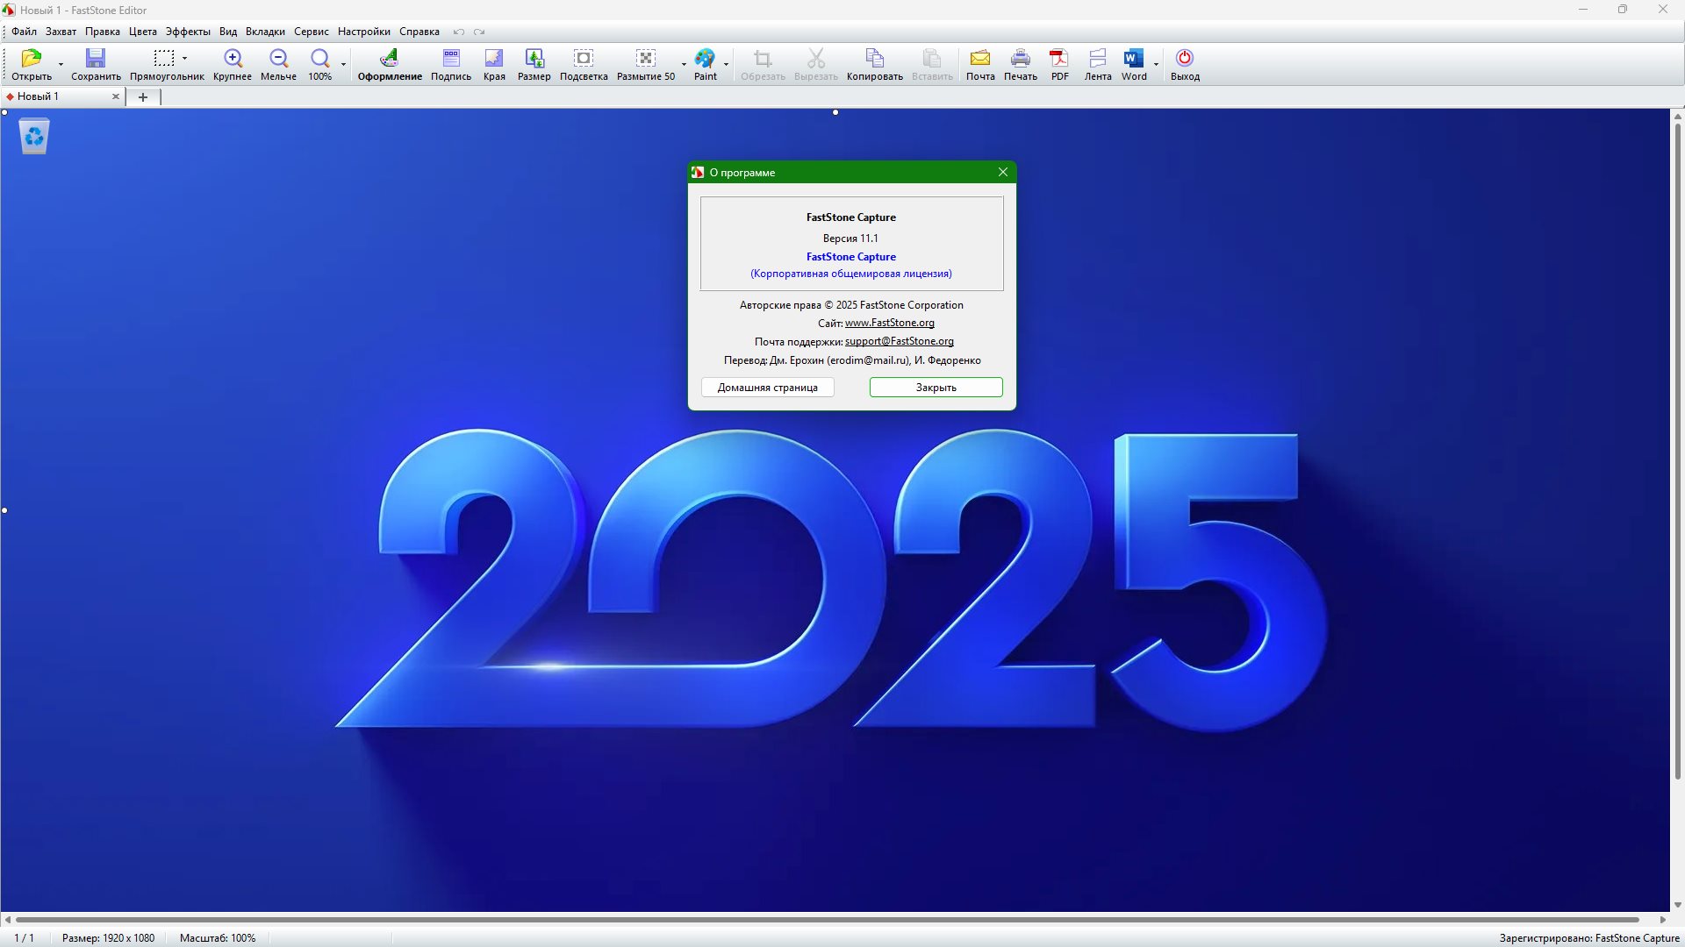Expand the Open (Открыть) dropdown arrow
This screenshot has width=1685, height=947.
[61, 64]
